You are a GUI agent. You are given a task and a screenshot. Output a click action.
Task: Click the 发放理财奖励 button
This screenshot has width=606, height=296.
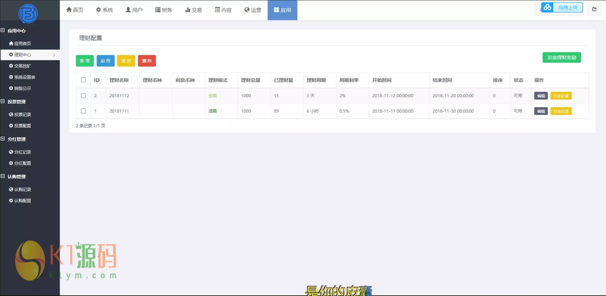(562, 58)
